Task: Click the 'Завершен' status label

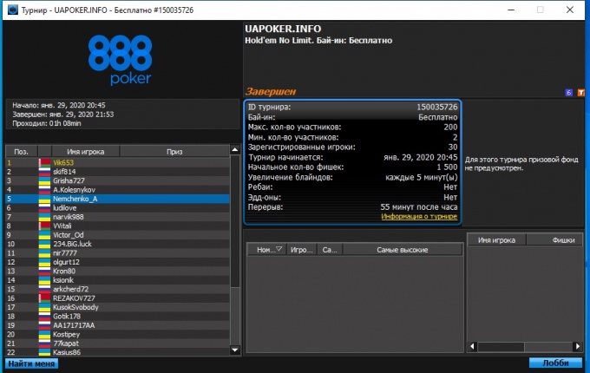Action: click(x=271, y=91)
